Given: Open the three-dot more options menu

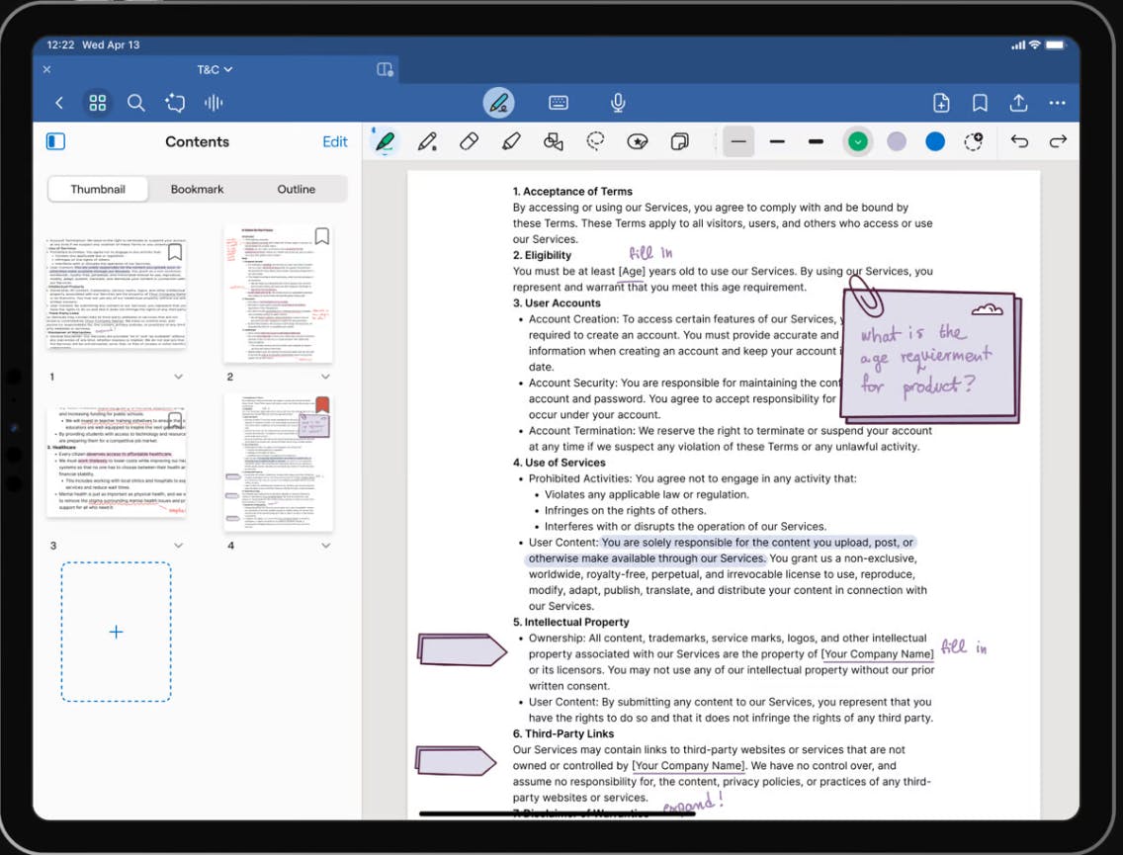Looking at the screenshot, I should (x=1057, y=103).
